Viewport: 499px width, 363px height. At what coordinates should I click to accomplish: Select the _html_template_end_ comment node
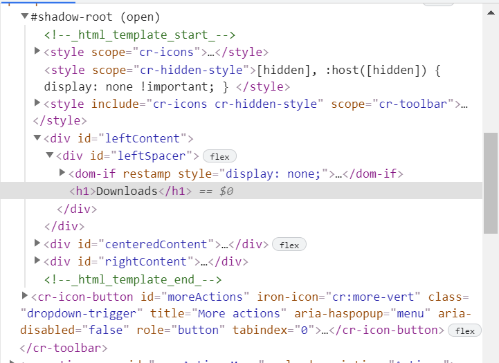133,279
